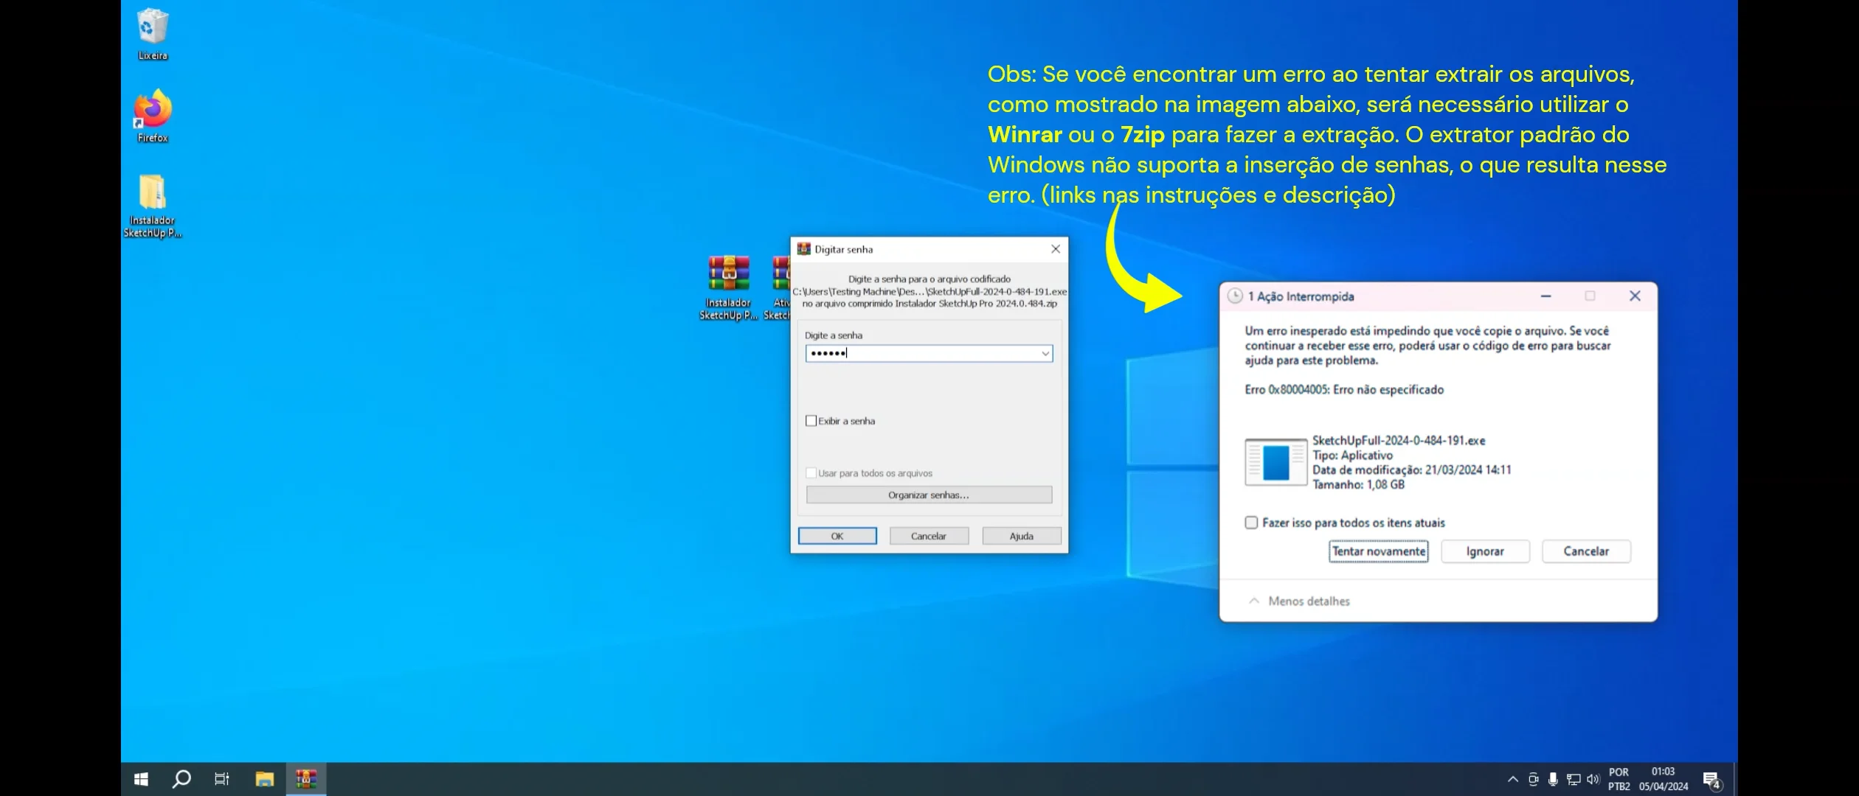Confirm password with the OK button
1859x796 pixels.
point(837,536)
